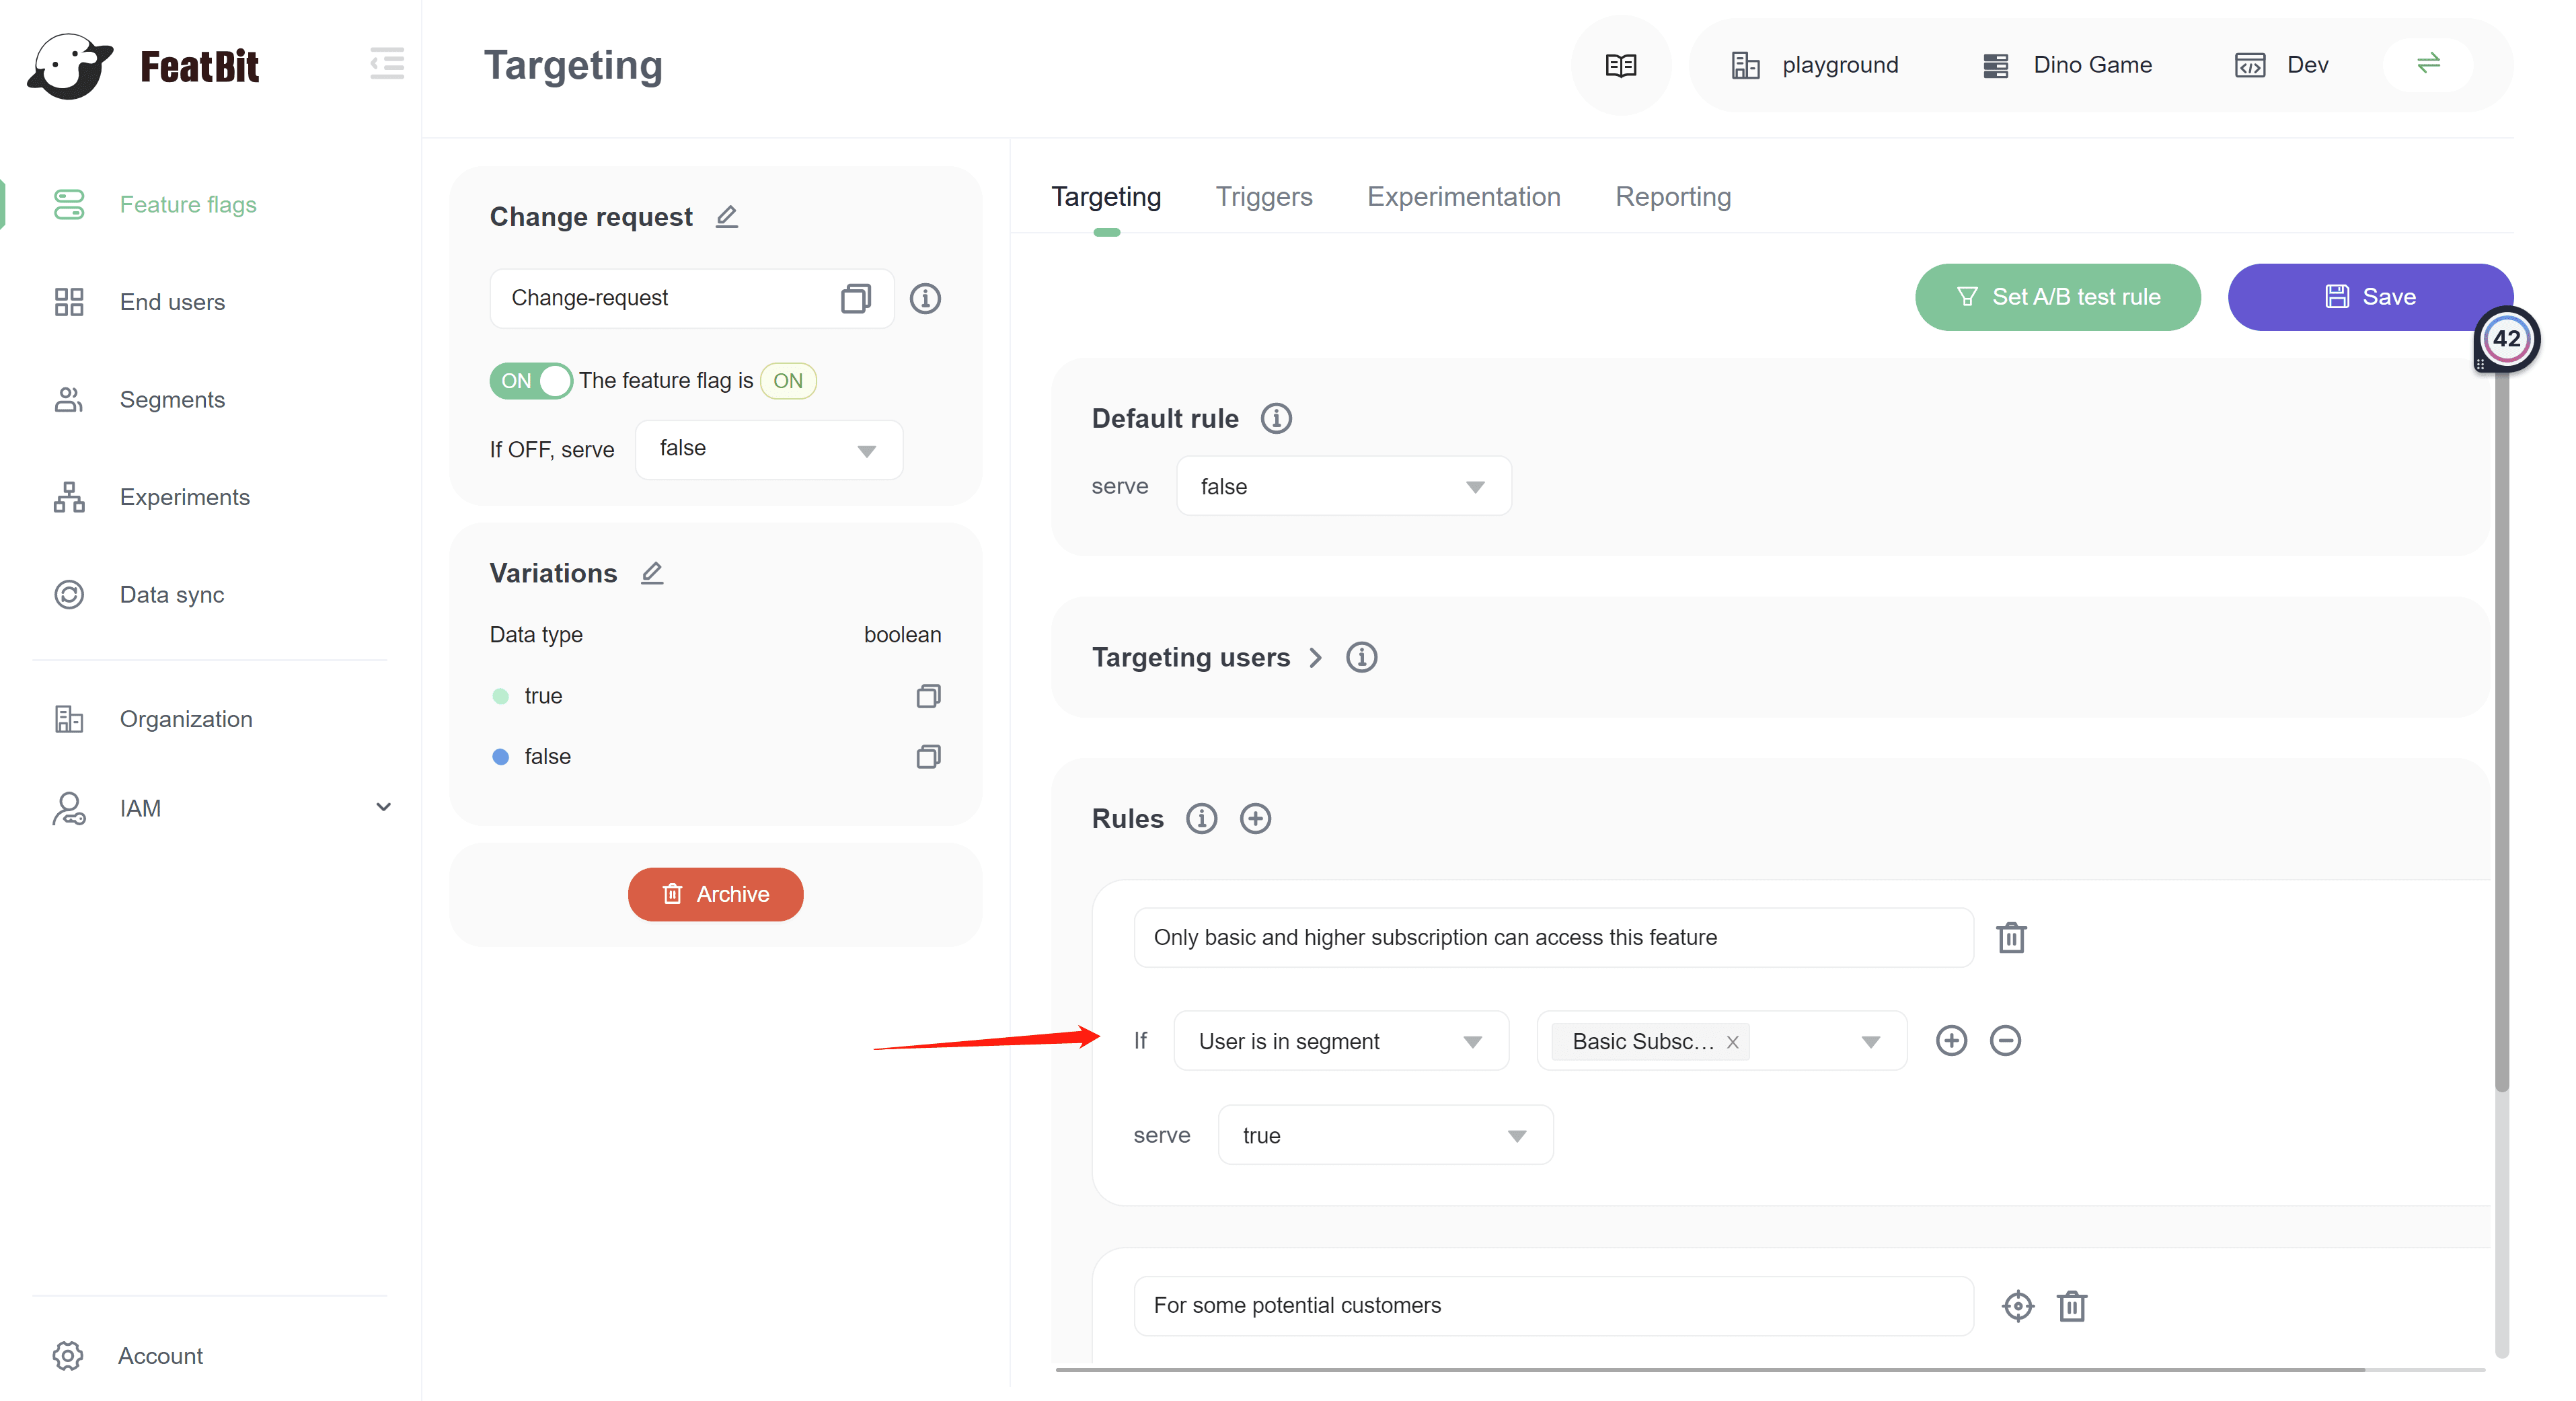Image resolution: width=2576 pixels, height=1401 pixels.
Task: Open the documentation book icon
Action: [x=1620, y=66]
